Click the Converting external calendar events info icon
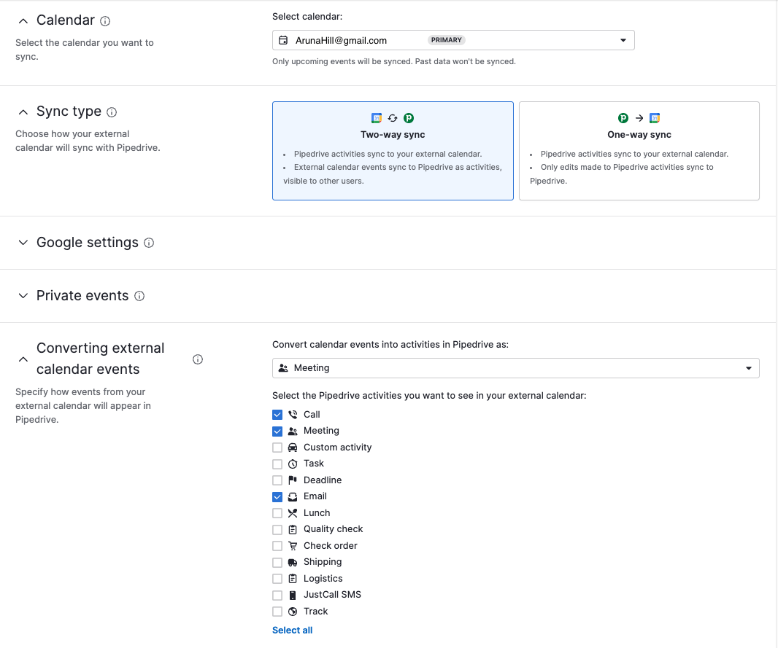The height and width of the screenshot is (648, 778). pyautogui.click(x=197, y=359)
